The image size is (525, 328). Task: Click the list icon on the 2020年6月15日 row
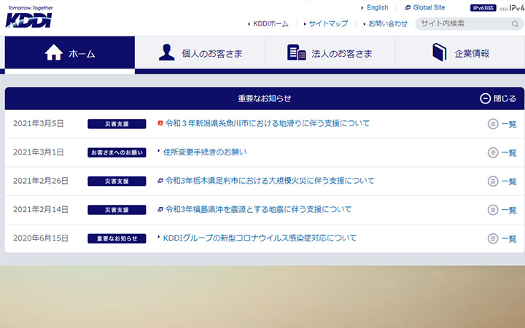tap(493, 238)
